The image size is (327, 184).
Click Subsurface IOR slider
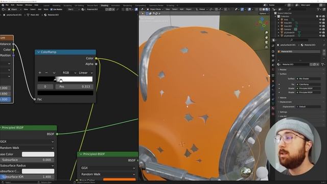(27, 177)
